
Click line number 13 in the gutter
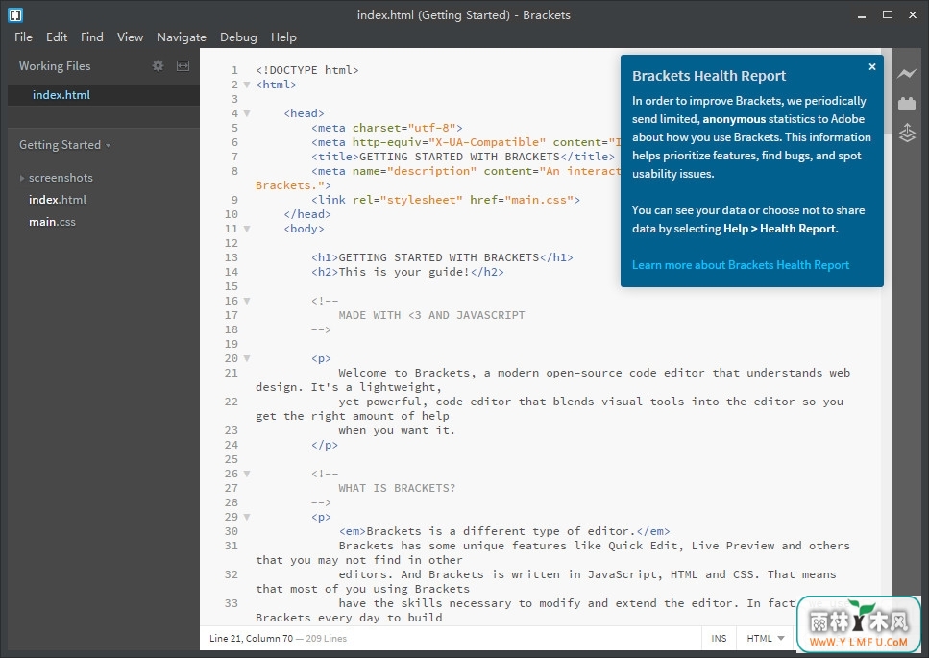pos(232,257)
